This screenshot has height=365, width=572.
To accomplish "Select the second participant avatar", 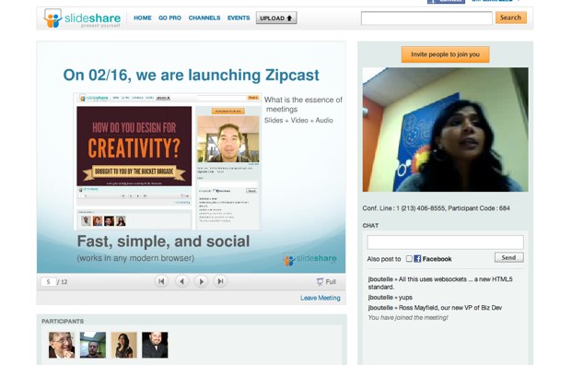I will 93,345.
